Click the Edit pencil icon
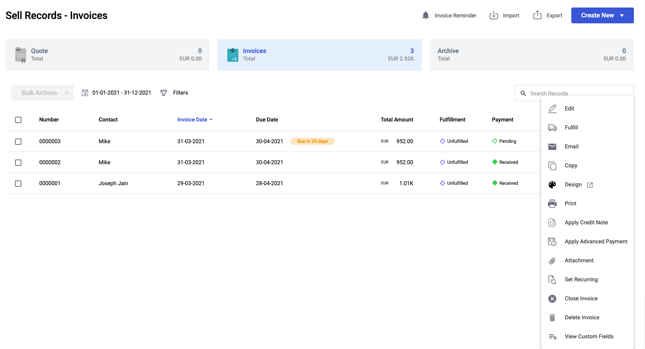 (x=552, y=108)
